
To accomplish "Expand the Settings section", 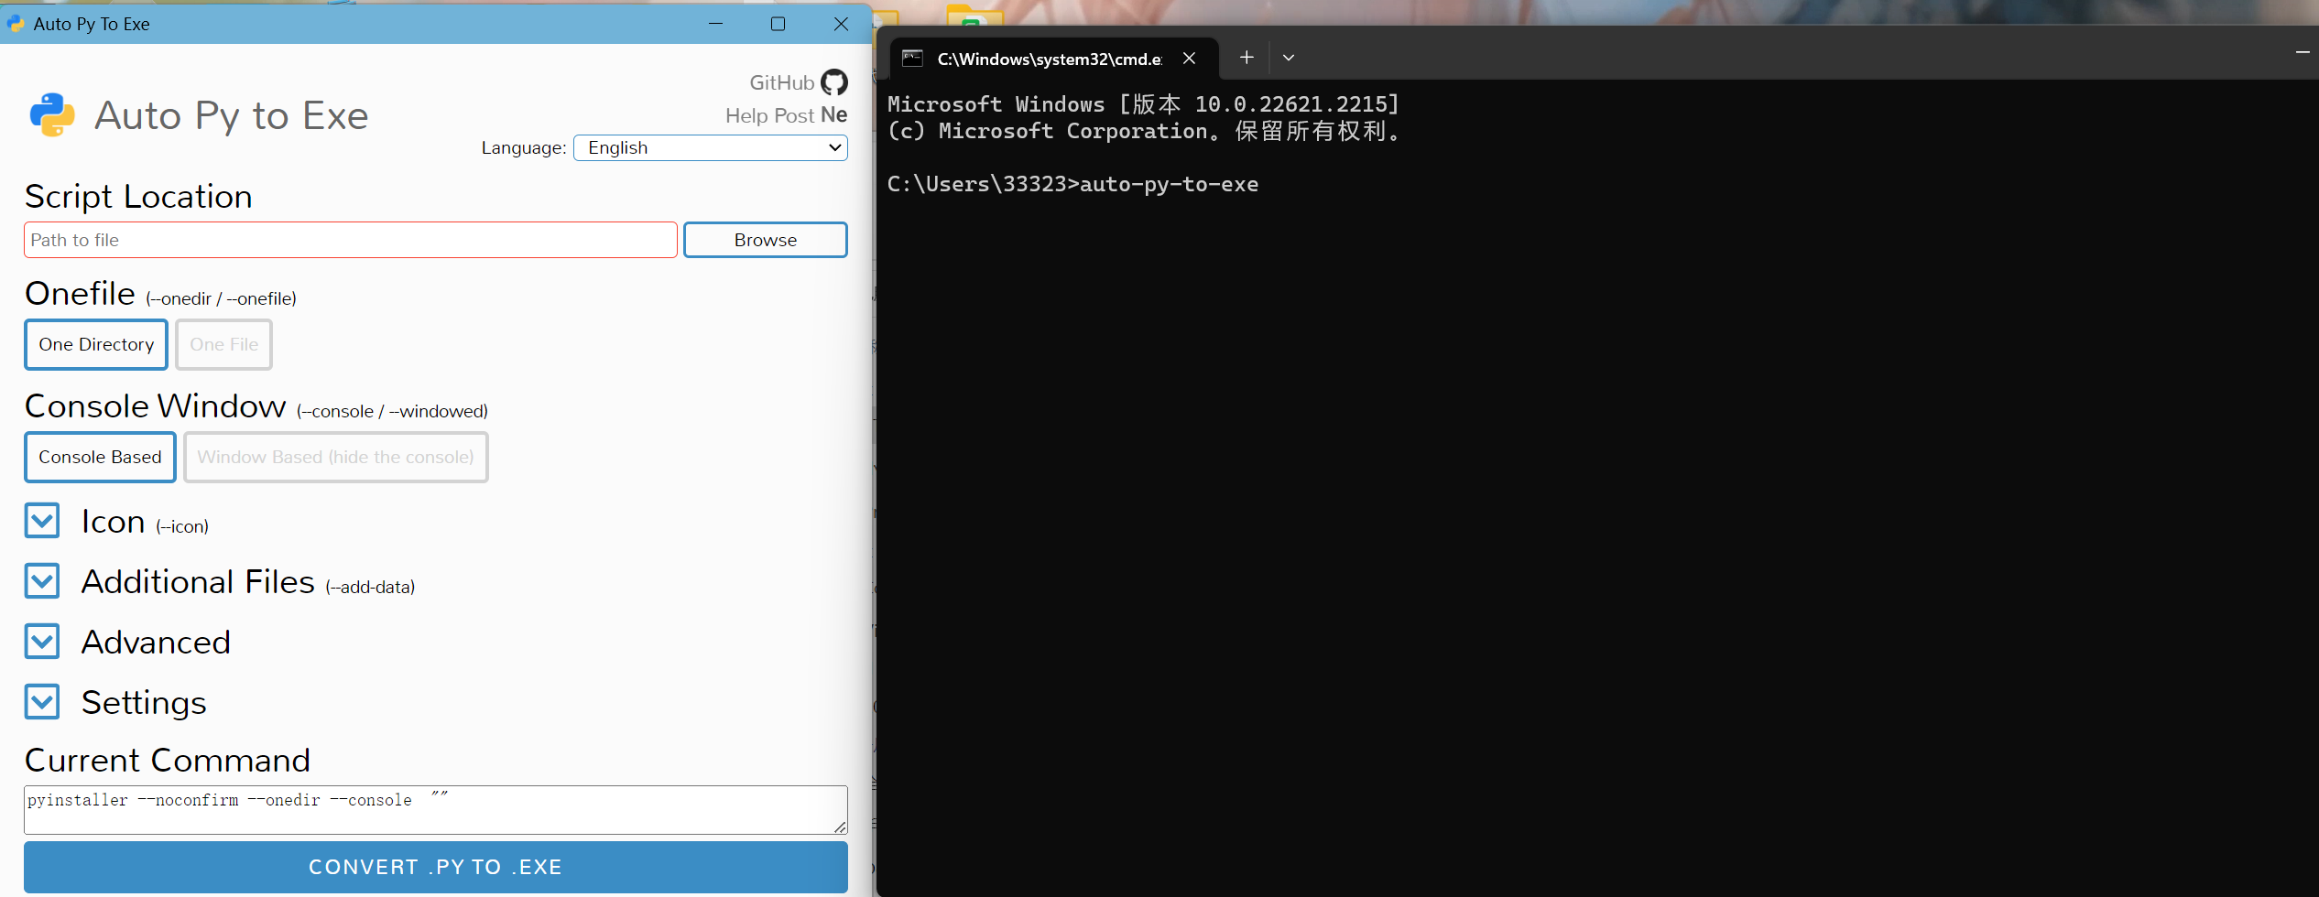I will click(42, 702).
